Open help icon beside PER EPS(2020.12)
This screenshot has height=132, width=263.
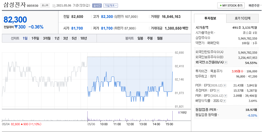pyautogui.click(x=225, y=85)
